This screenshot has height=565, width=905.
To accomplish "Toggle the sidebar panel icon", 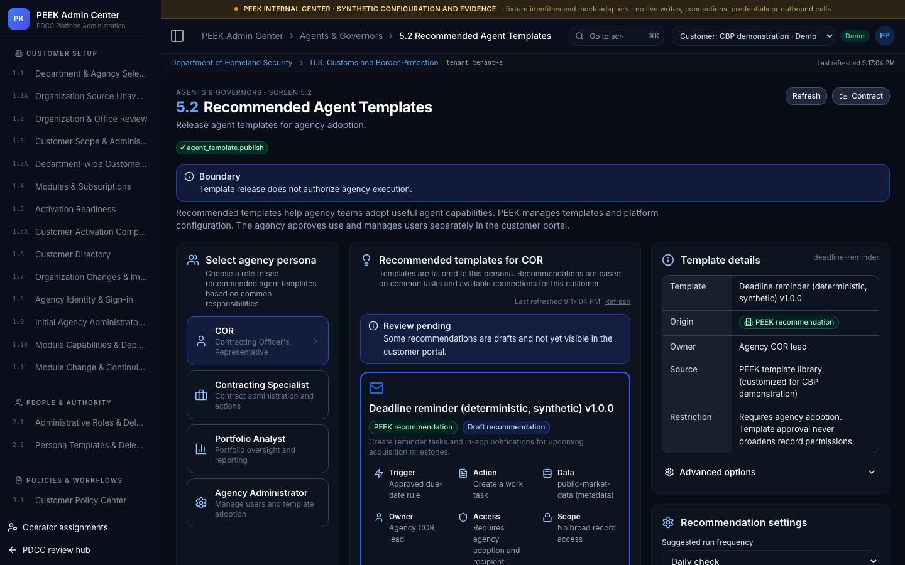I will (177, 36).
